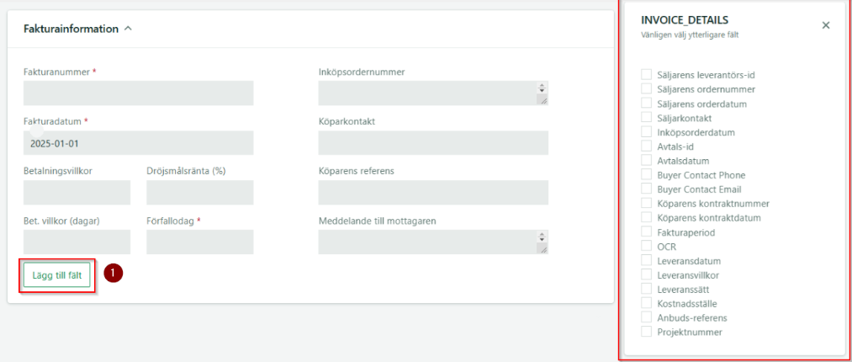Collapse the Fakturainformation section
Viewport: 852px width, 362px height.
click(128, 29)
